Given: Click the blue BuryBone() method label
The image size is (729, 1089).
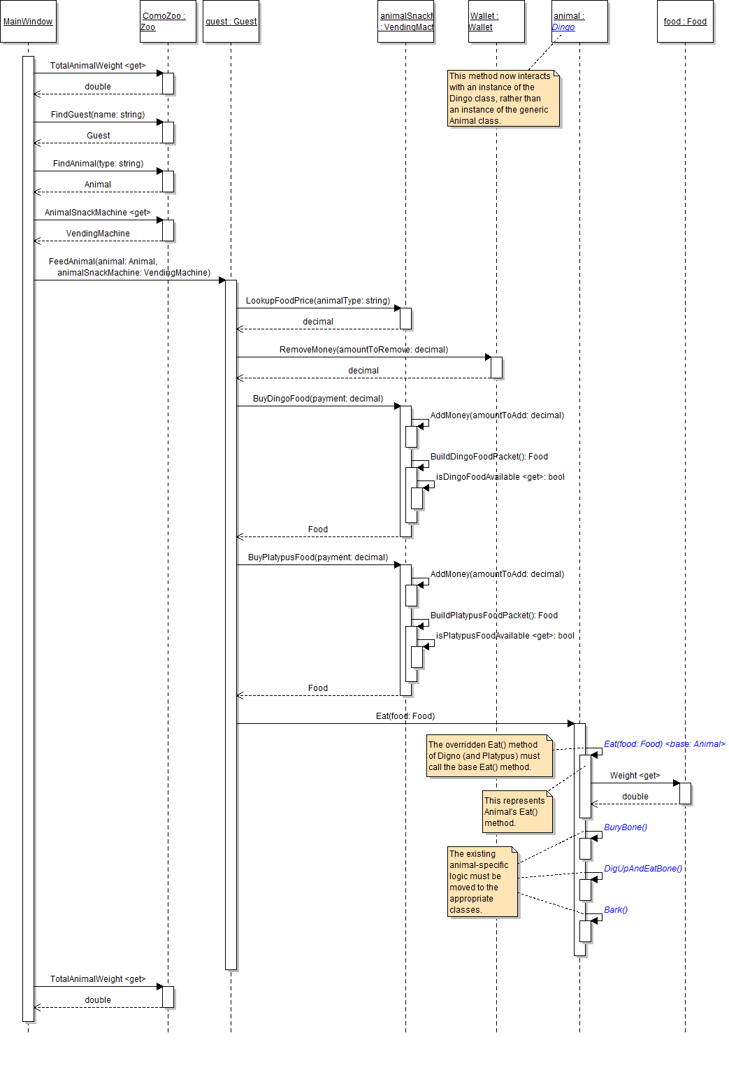Looking at the screenshot, I should [x=626, y=827].
